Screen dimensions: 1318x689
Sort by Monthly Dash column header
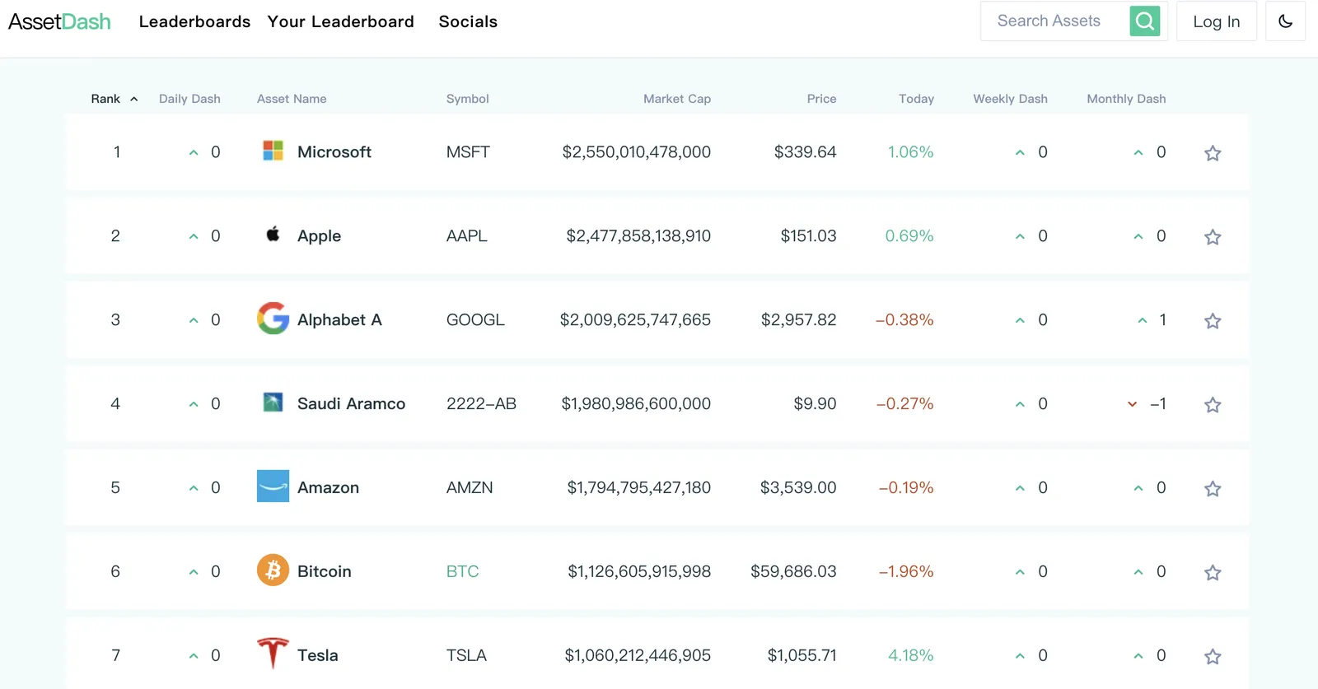click(x=1126, y=99)
